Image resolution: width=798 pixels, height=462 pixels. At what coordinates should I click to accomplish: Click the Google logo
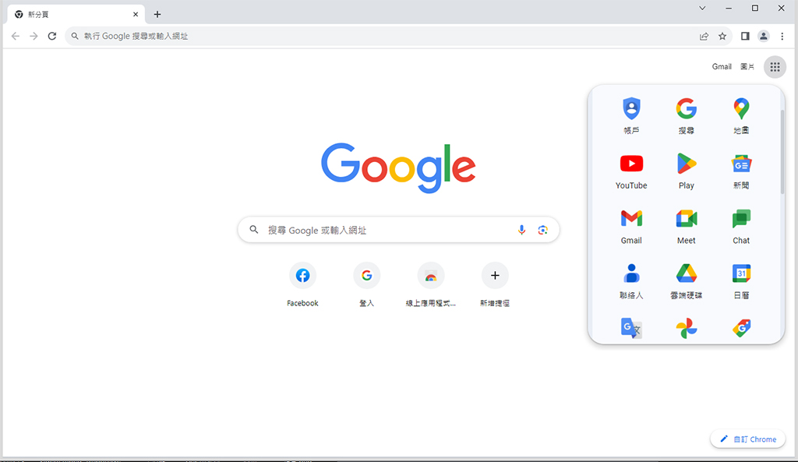tap(398, 168)
